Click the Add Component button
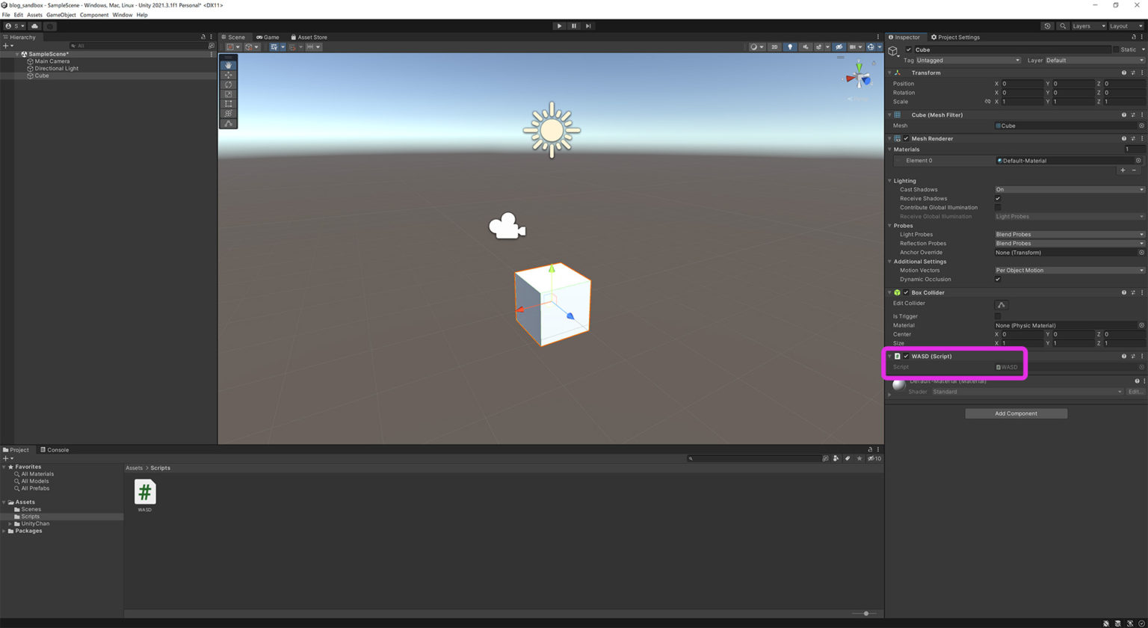Screen dimensions: 1148x628 (1016, 413)
